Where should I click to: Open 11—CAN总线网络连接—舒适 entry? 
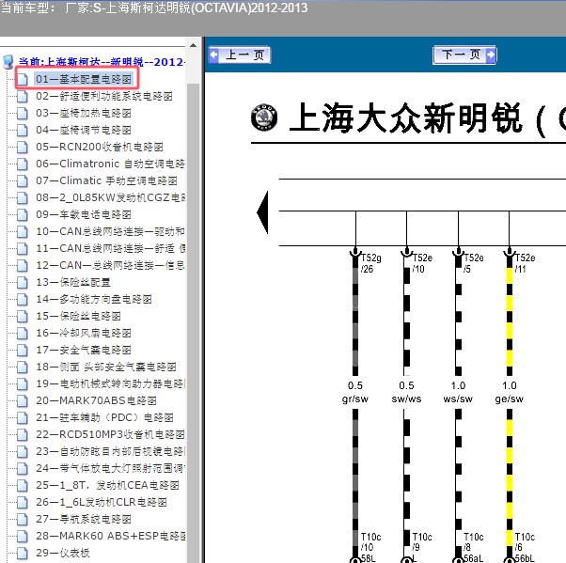(110, 248)
